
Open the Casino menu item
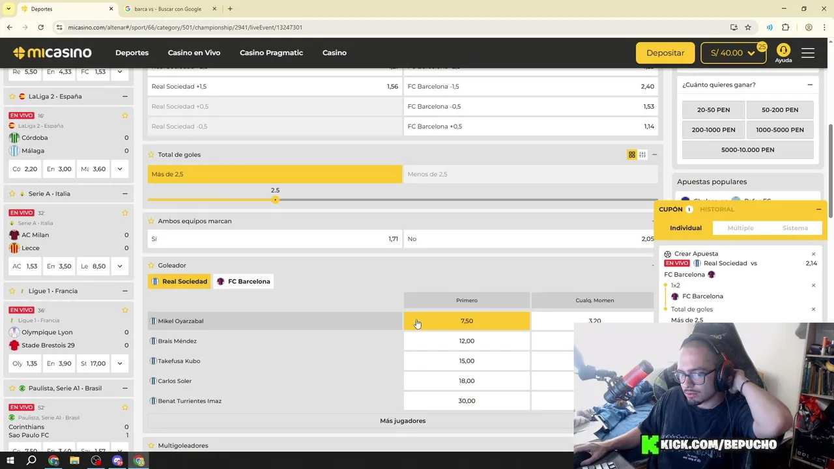click(334, 53)
